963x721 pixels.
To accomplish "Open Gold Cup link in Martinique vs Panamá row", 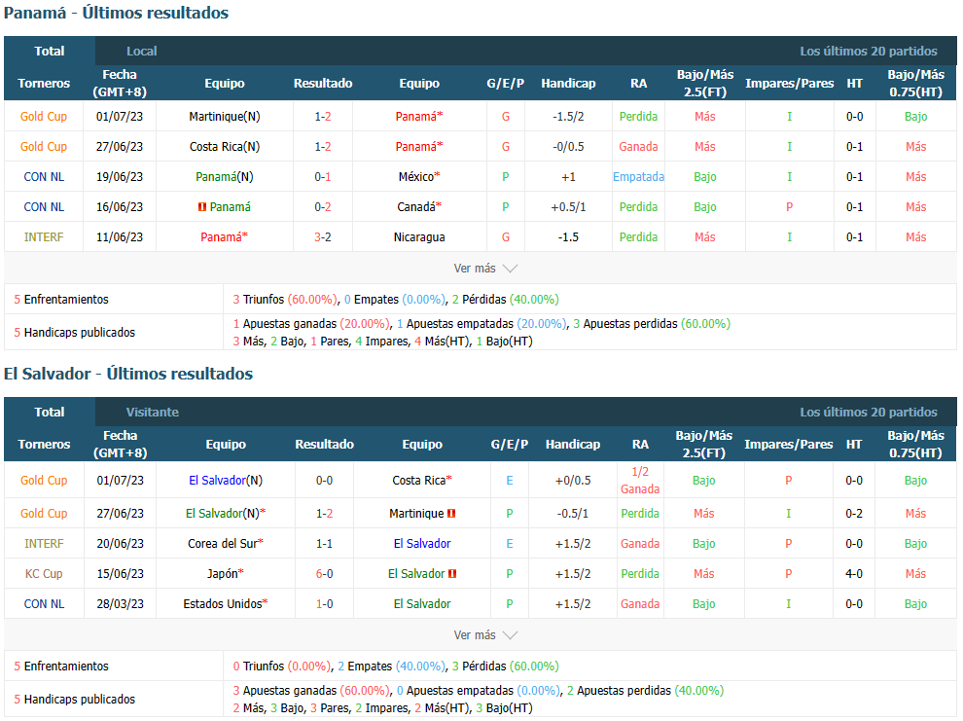I will 44,116.
